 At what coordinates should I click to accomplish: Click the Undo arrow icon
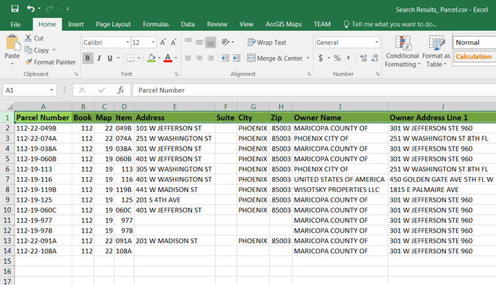pos(31,9)
